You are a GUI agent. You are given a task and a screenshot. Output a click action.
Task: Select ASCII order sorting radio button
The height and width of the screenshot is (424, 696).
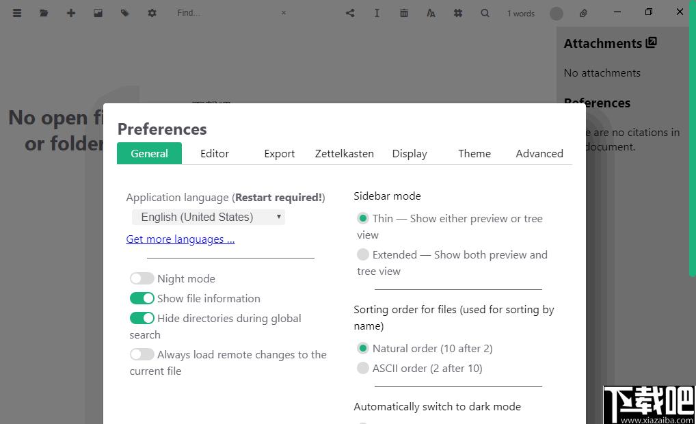pyautogui.click(x=362, y=368)
